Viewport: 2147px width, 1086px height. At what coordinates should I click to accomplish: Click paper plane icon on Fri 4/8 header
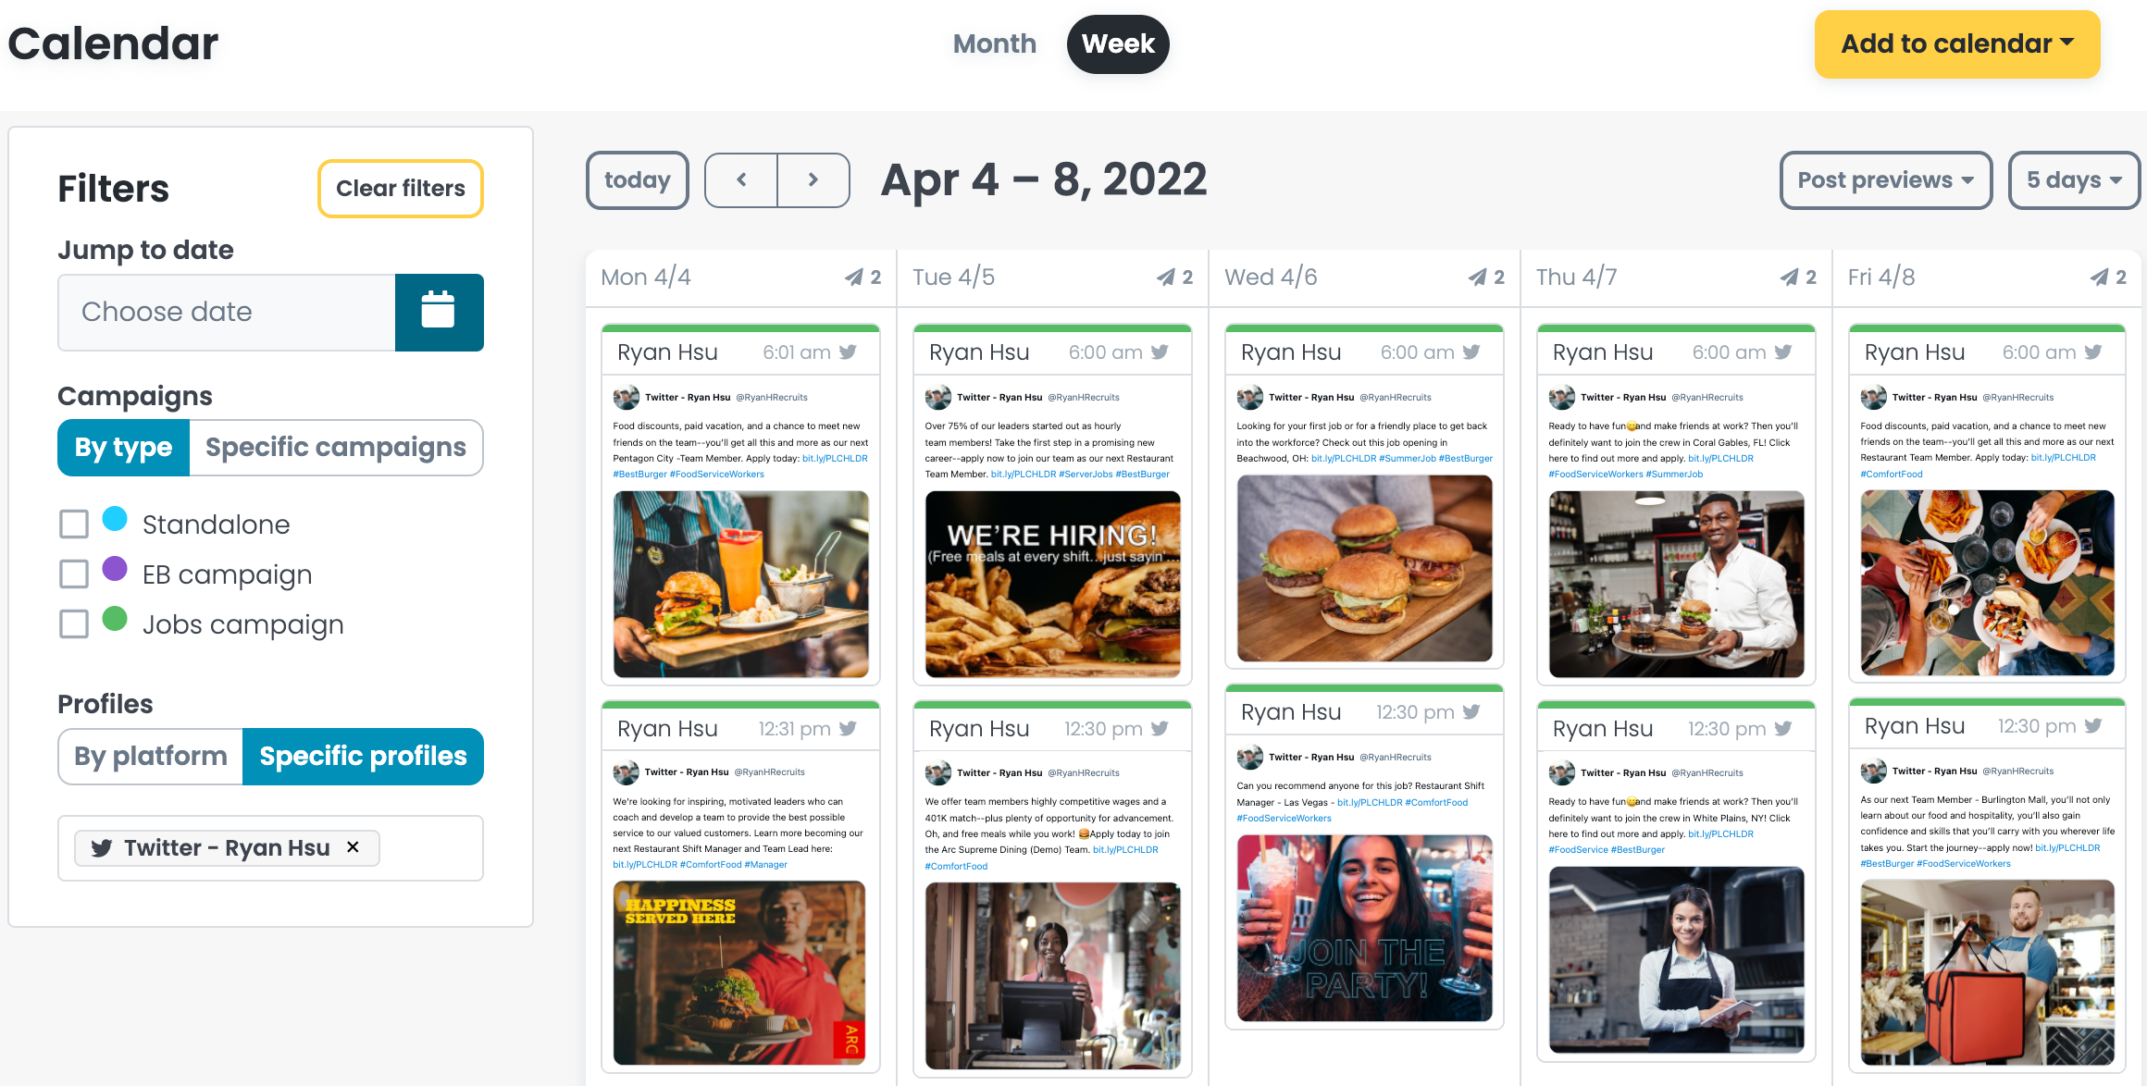[x=2100, y=278]
